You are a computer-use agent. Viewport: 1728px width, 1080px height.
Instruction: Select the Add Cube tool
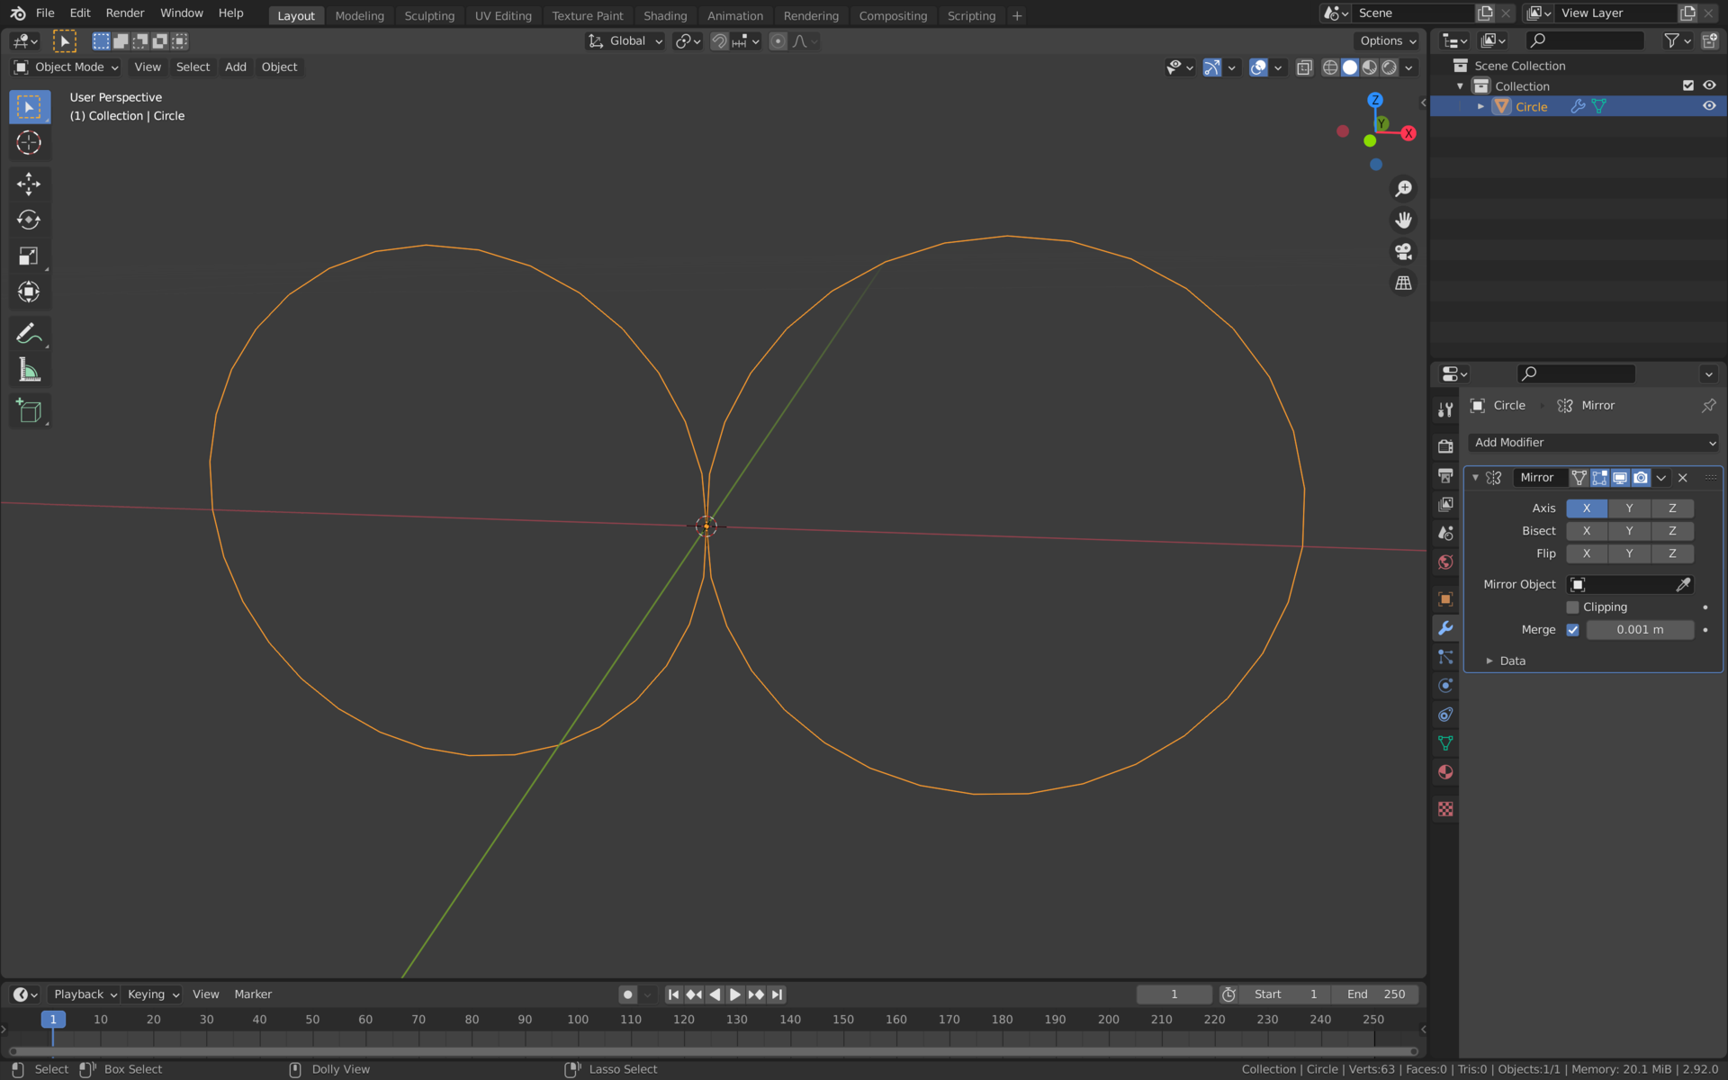pos(29,411)
